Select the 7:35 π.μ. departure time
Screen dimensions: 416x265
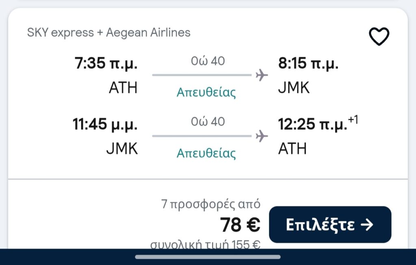point(106,64)
